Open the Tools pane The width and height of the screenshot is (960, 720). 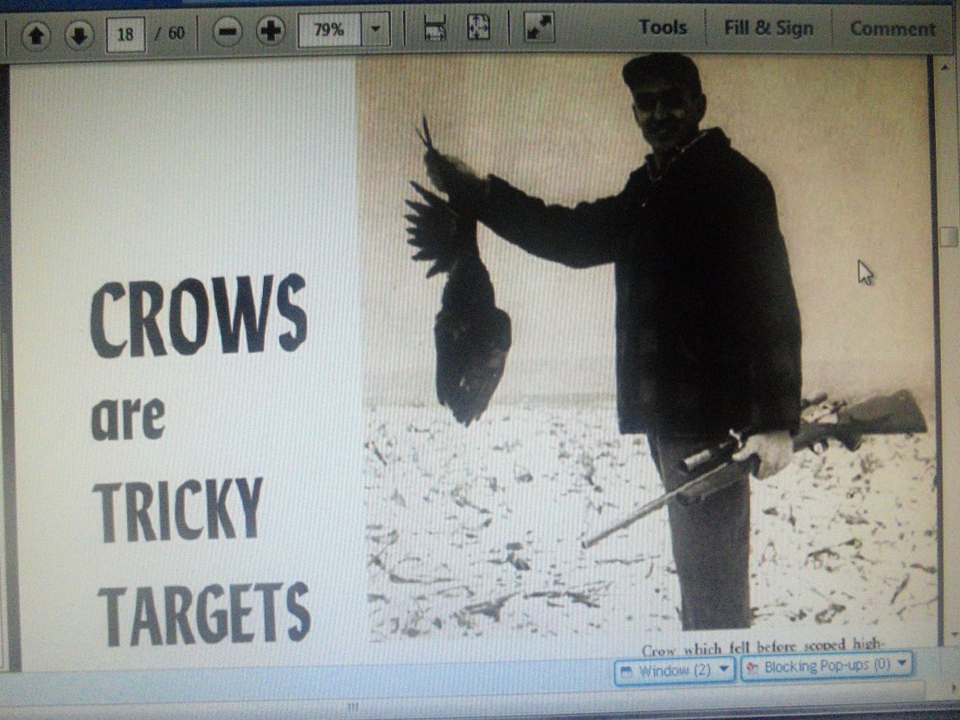(x=662, y=28)
